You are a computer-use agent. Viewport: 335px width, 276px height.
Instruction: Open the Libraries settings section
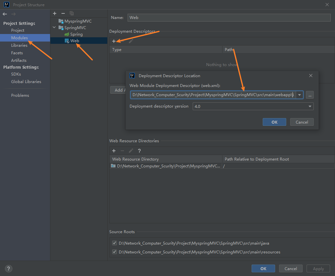pyautogui.click(x=19, y=45)
